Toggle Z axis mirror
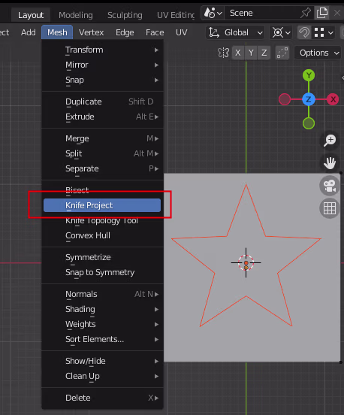 [264, 53]
